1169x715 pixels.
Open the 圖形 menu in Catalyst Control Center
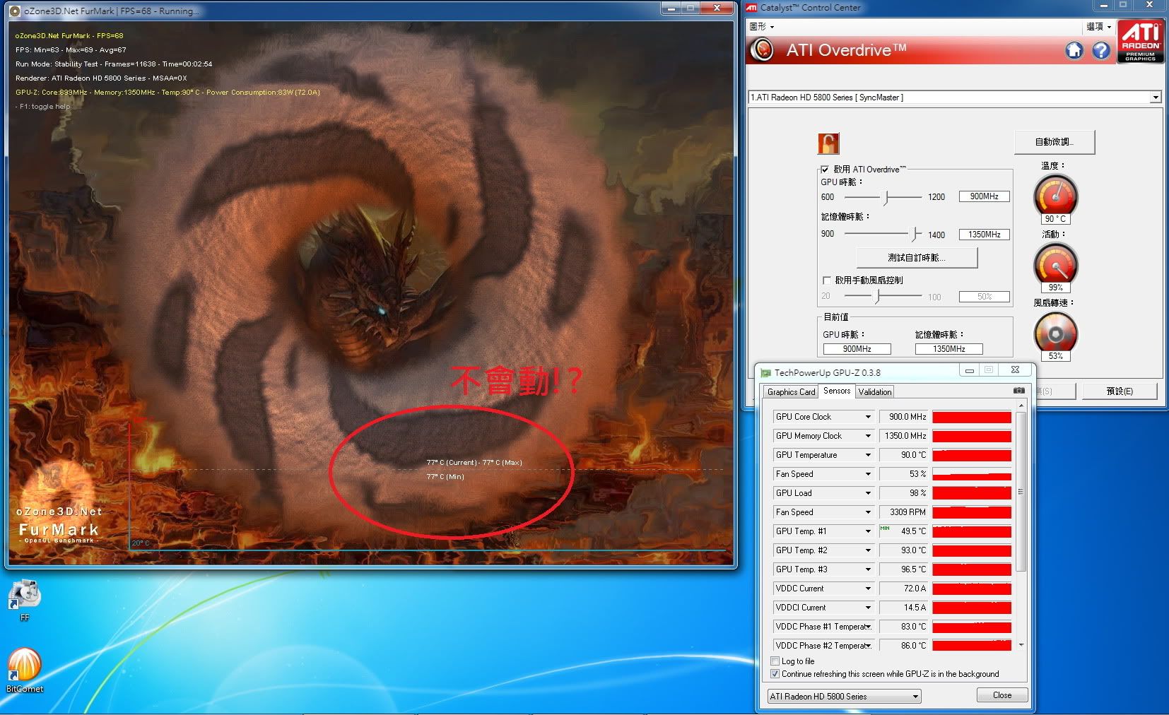click(x=761, y=27)
